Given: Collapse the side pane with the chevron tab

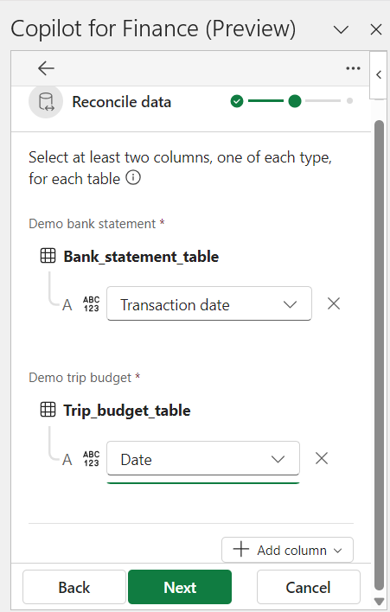Looking at the screenshot, I should [378, 74].
